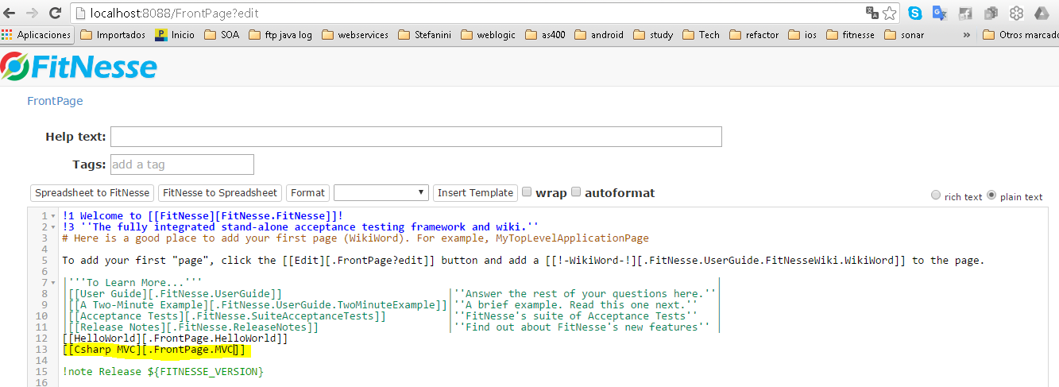Open the sonar bookmark folder
1059x387 pixels.
[x=904, y=35]
